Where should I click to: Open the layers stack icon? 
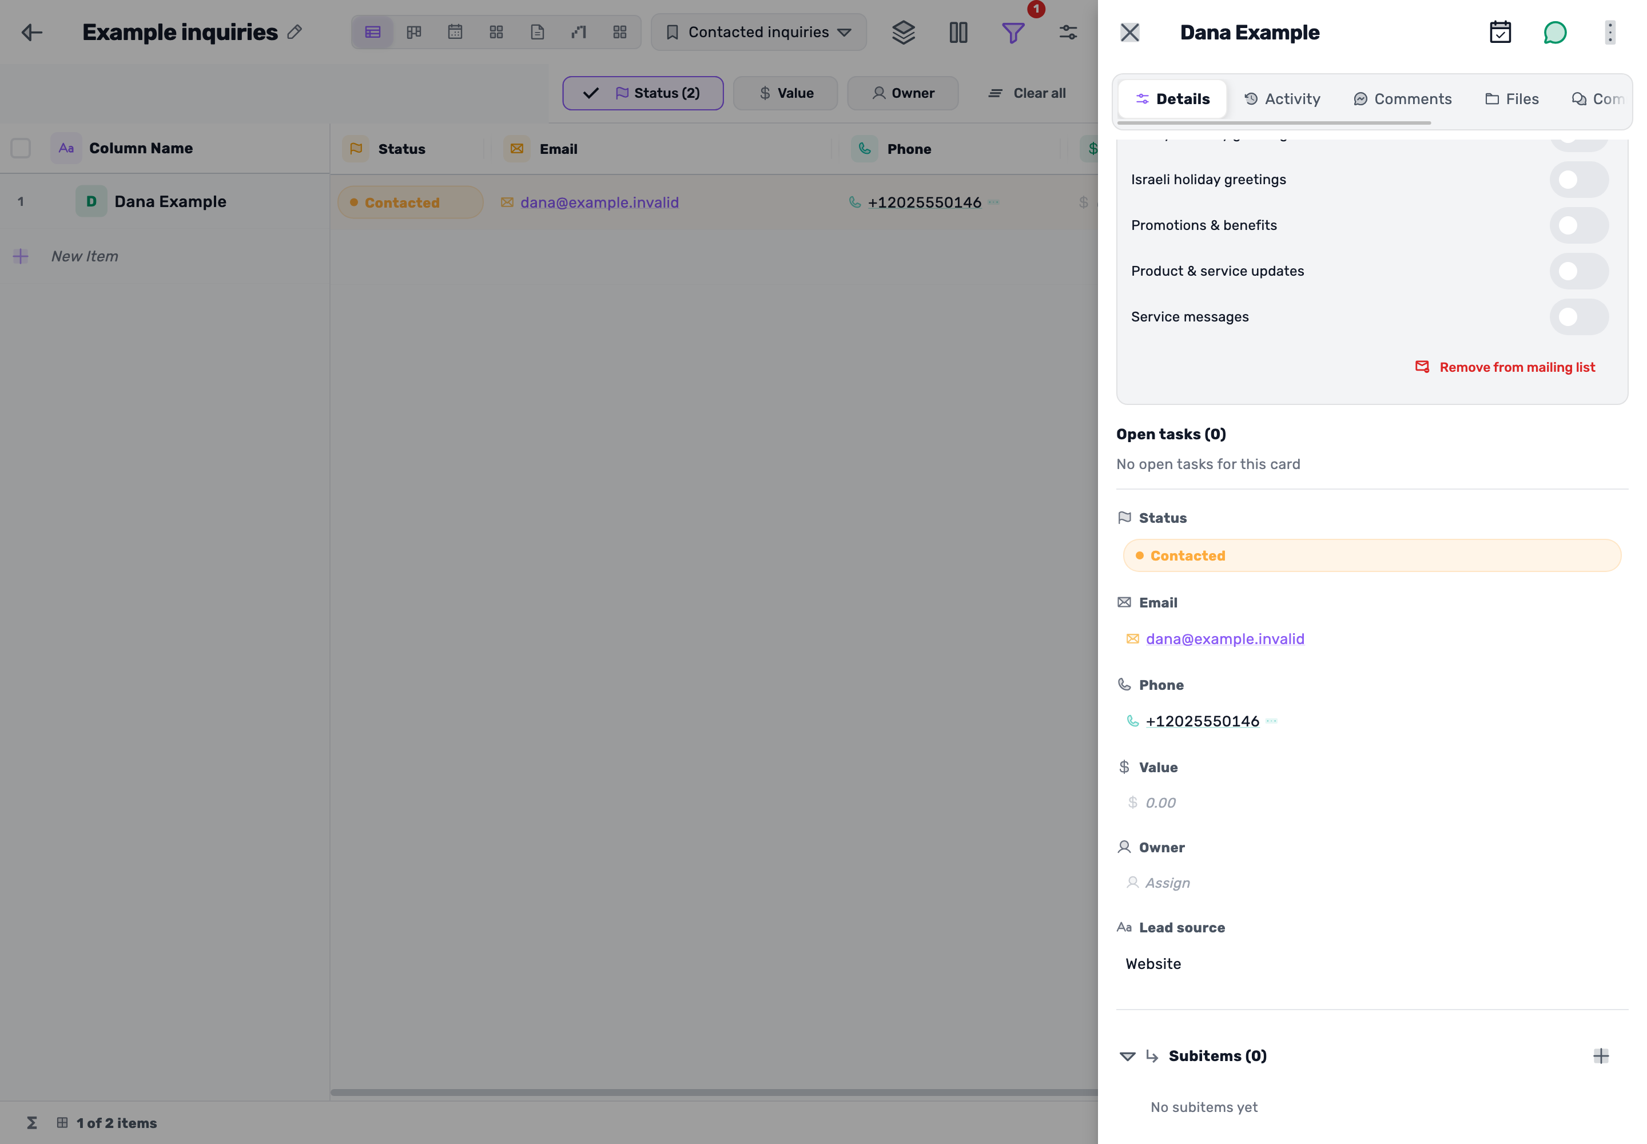tap(903, 32)
